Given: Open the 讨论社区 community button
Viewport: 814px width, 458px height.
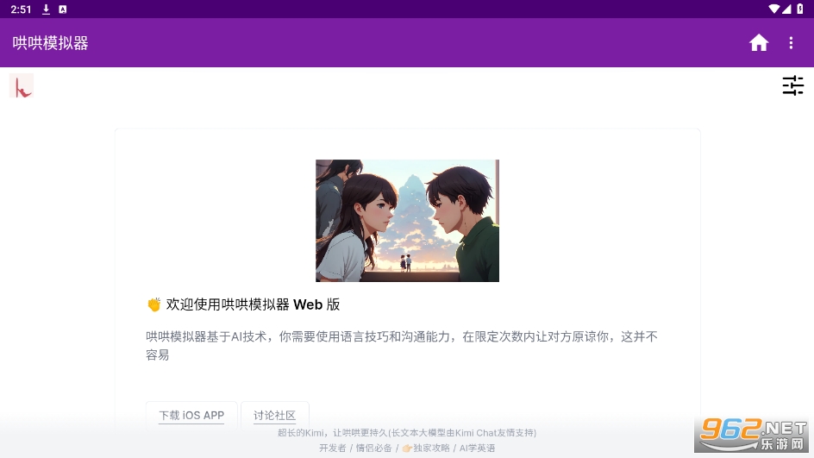Looking at the screenshot, I should click(274, 416).
